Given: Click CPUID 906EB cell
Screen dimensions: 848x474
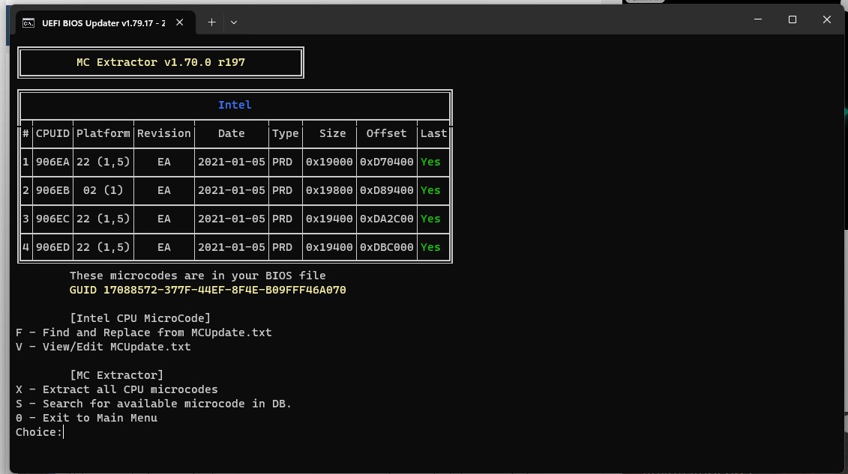Looking at the screenshot, I should point(52,190).
